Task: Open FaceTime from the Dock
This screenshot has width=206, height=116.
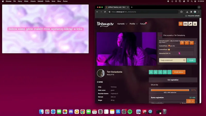Action: tap(89, 112)
